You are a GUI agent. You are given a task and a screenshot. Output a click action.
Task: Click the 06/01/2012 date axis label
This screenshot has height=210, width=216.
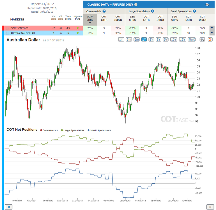pos(125,201)
